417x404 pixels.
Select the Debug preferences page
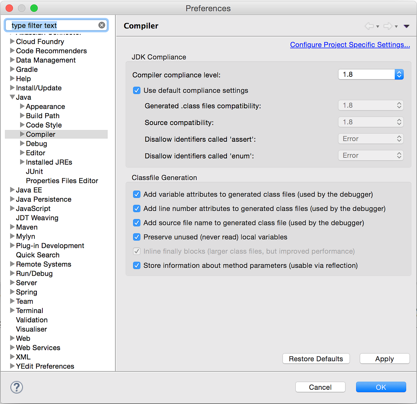(36, 143)
